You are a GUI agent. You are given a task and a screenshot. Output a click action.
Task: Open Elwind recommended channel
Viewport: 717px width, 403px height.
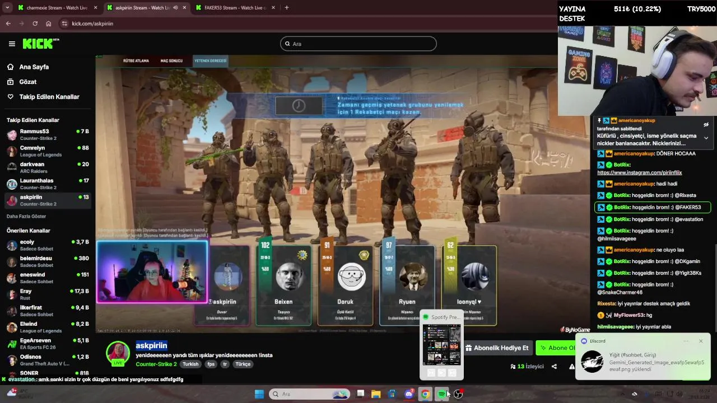click(x=48, y=327)
